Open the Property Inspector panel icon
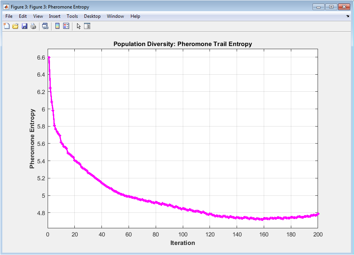The height and width of the screenshot is (255, 354). pos(87,26)
